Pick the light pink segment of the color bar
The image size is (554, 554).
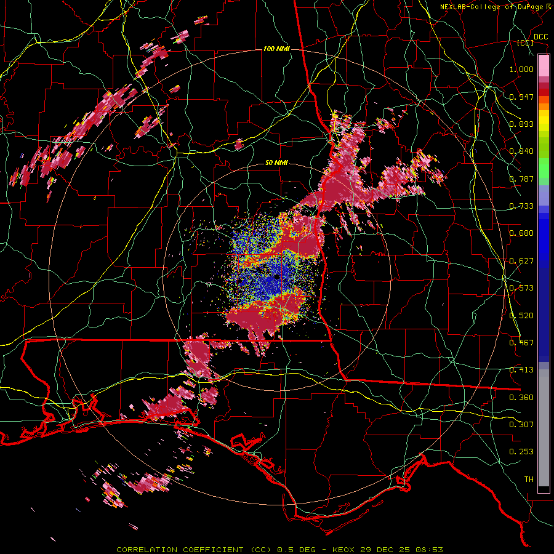[x=544, y=65]
